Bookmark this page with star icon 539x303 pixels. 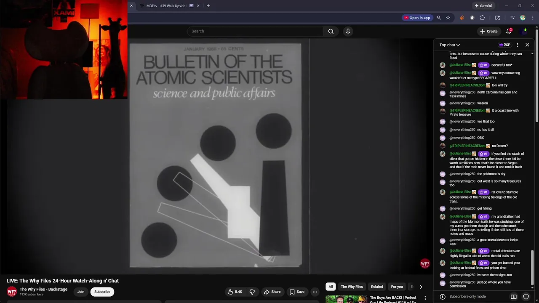click(x=448, y=18)
